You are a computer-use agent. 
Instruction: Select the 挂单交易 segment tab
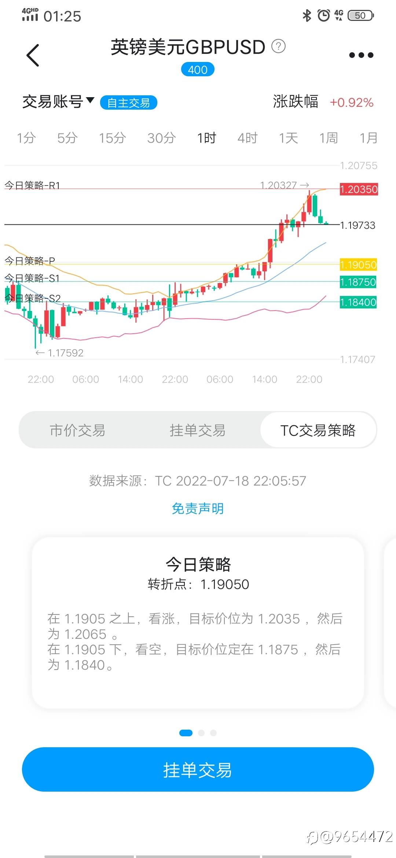pyautogui.click(x=198, y=430)
